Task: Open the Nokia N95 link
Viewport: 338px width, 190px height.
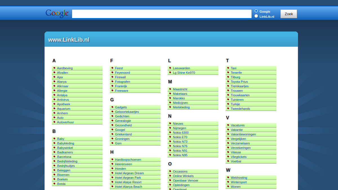Action: point(180,155)
